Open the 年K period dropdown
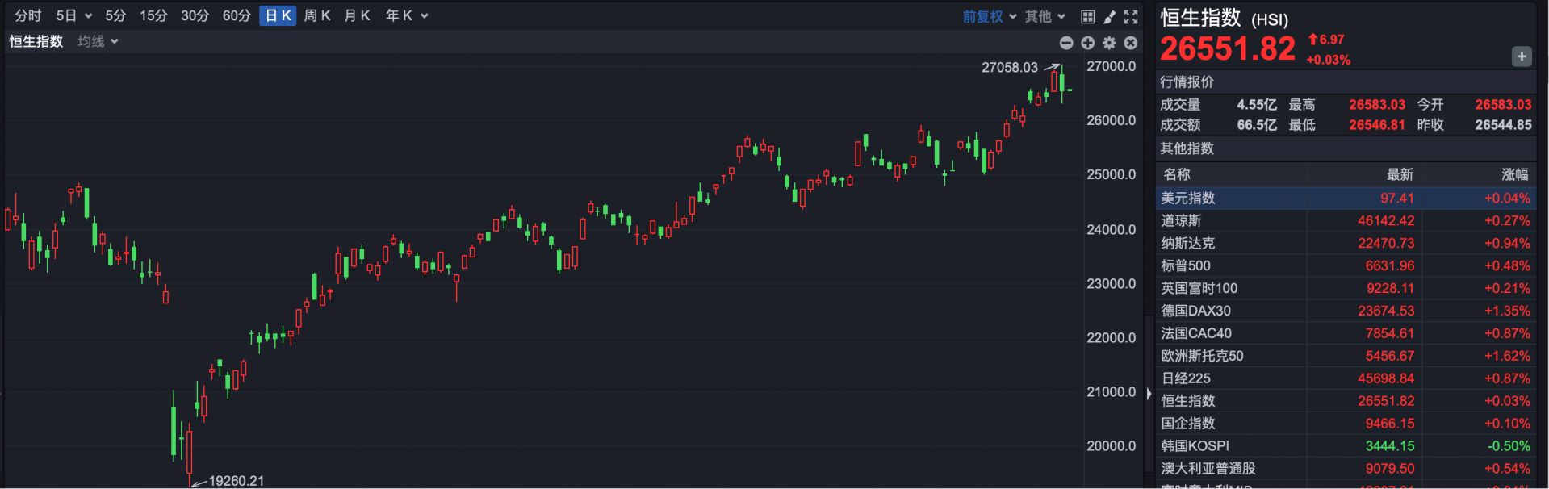The image size is (1549, 489). tap(406, 15)
